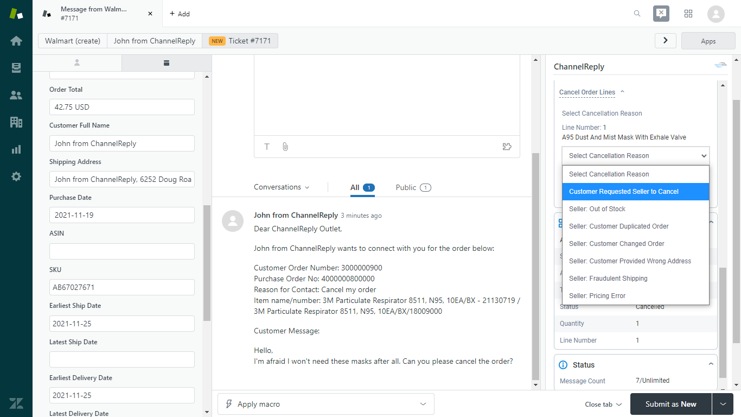
Task: Click the Earliest Ship Date field
Action: click(x=122, y=324)
